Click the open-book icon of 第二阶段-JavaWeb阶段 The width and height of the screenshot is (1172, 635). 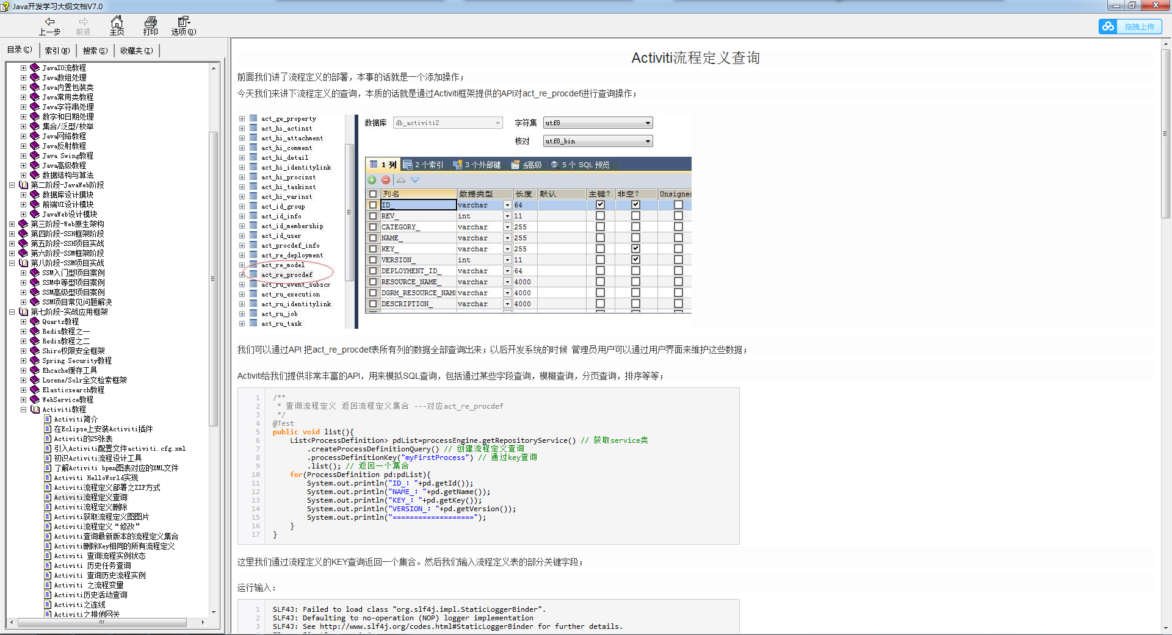point(23,185)
